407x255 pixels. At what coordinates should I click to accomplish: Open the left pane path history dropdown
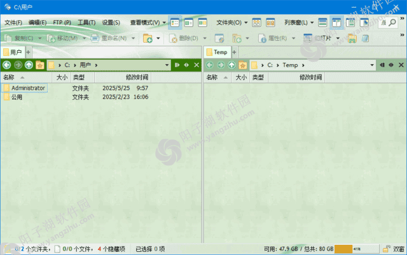click(x=167, y=65)
